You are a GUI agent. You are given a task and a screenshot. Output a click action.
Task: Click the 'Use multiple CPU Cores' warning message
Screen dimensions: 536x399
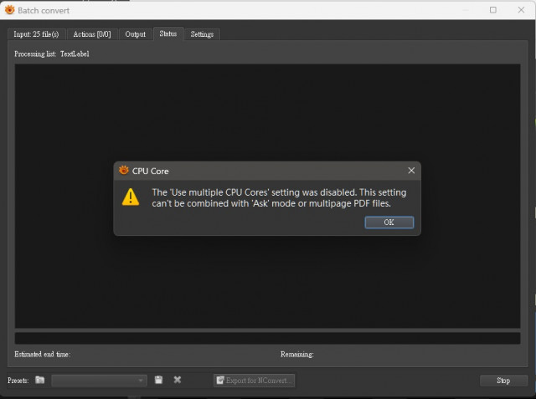pos(279,198)
